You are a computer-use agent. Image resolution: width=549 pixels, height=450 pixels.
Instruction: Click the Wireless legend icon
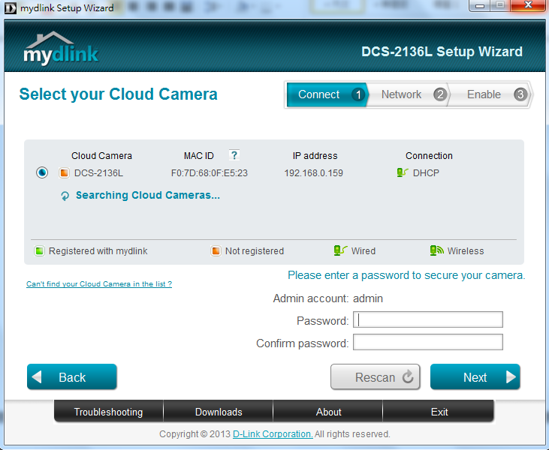click(x=436, y=251)
